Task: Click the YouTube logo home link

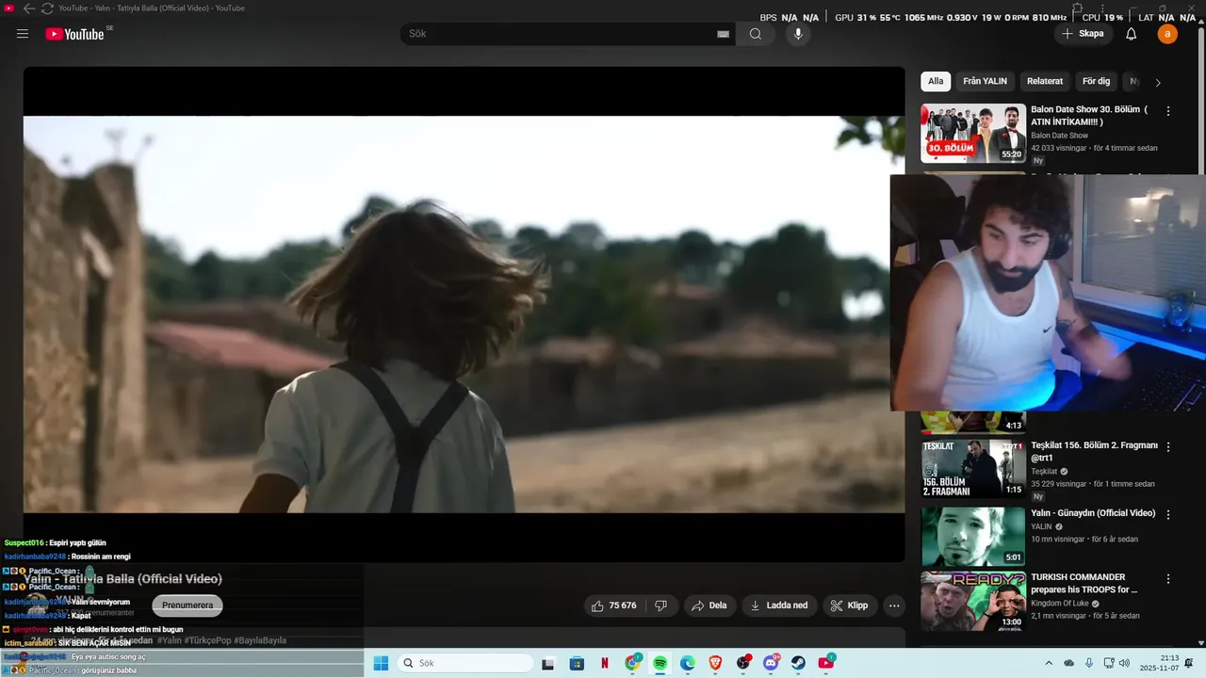Action: coord(74,34)
